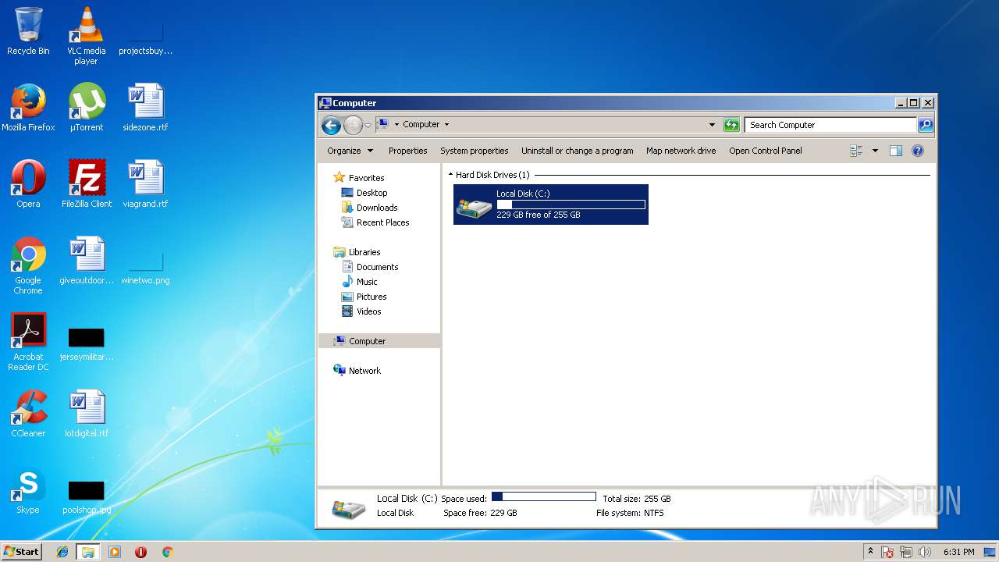Open Google Chrome desktop shortcut

pyautogui.click(x=28, y=265)
